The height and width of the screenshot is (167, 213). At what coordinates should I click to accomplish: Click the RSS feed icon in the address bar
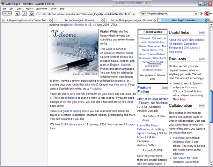pyautogui.click(x=125, y=14)
